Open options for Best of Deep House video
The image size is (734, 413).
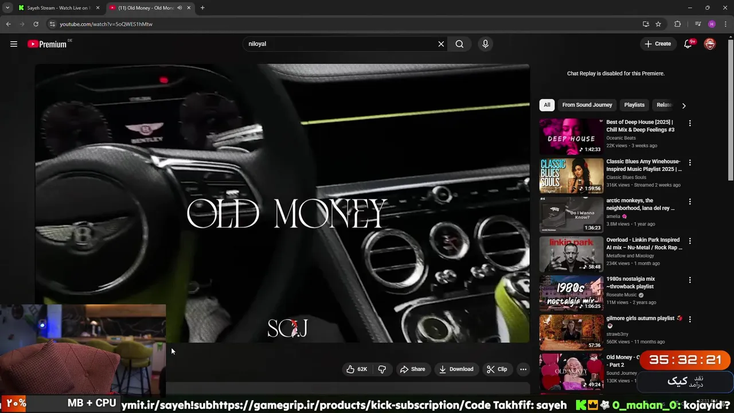pos(690,123)
